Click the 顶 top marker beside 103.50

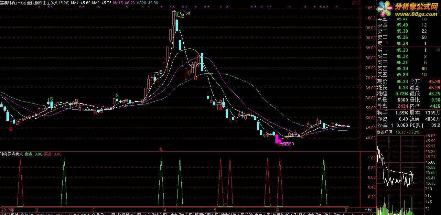click(182, 16)
